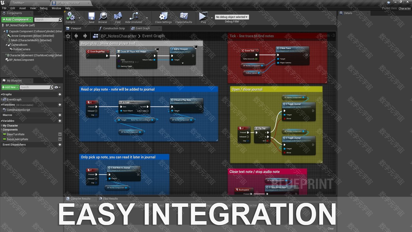Open the Window menu

pos(56,8)
